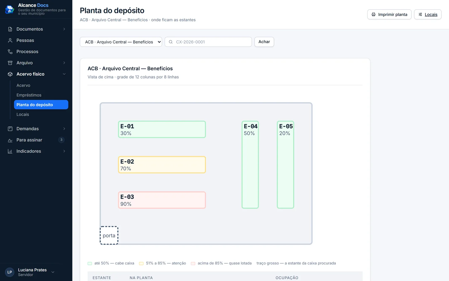Focus the box code search field
The width and height of the screenshot is (449, 281).
point(208,42)
